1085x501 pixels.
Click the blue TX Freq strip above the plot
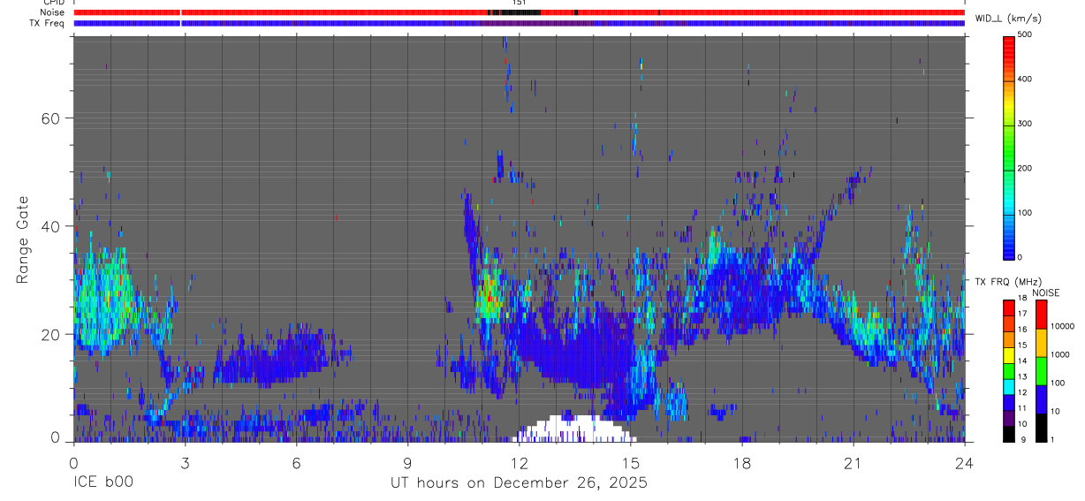[x=520, y=23]
